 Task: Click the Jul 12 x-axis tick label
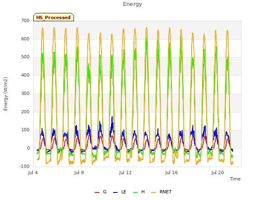pyautogui.click(x=125, y=172)
